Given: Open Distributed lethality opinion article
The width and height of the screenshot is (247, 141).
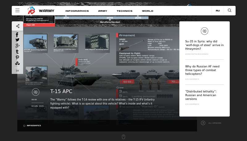Looking at the screenshot, I should click(201, 95).
